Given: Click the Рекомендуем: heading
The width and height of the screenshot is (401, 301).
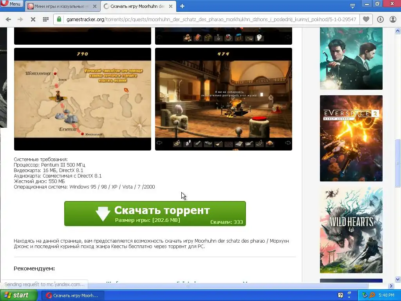Looking at the screenshot, I should tap(34, 268).
